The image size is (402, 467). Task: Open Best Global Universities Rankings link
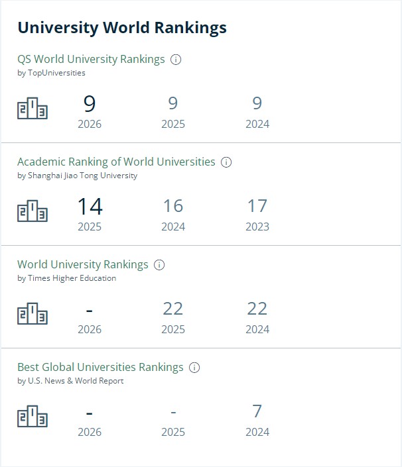coord(100,367)
